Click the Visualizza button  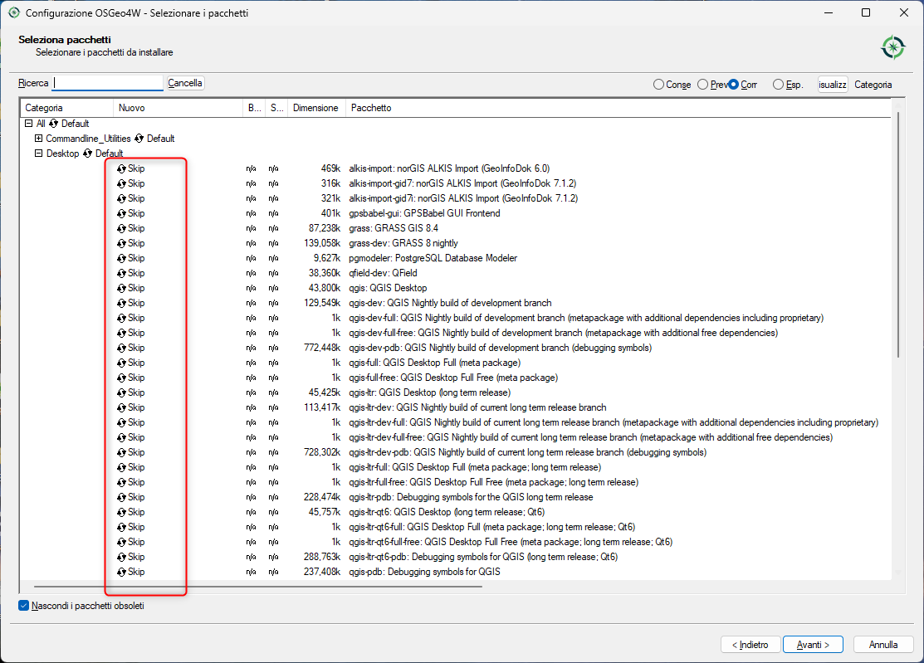[x=833, y=85]
